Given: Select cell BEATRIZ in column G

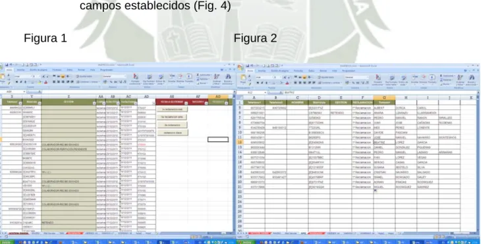Looking at the screenshot, I should [384, 142].
